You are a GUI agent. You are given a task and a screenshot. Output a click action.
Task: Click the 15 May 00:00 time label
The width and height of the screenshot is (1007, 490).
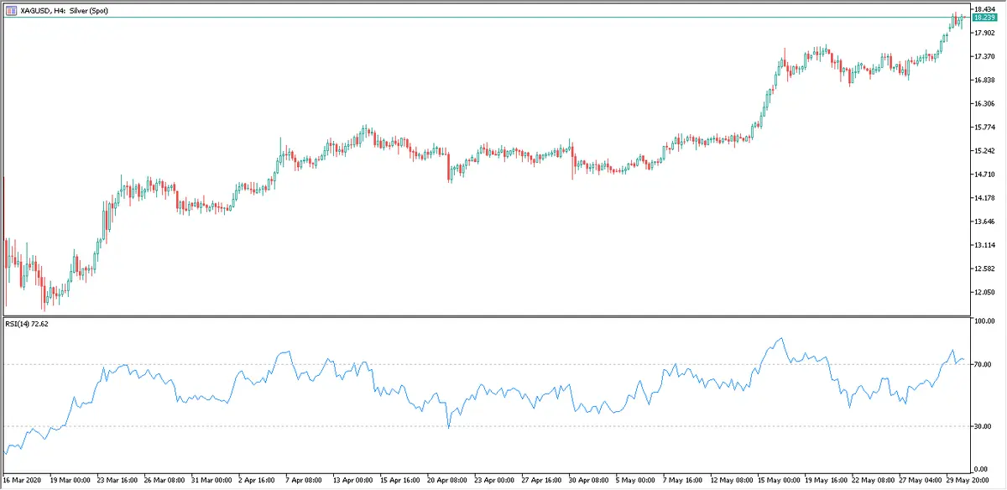[x=778, y=480]
